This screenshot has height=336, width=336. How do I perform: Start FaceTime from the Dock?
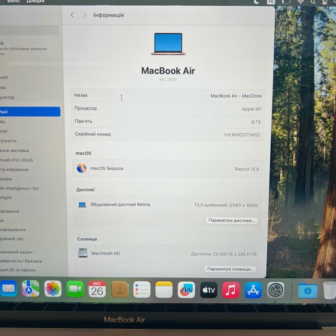75,289
